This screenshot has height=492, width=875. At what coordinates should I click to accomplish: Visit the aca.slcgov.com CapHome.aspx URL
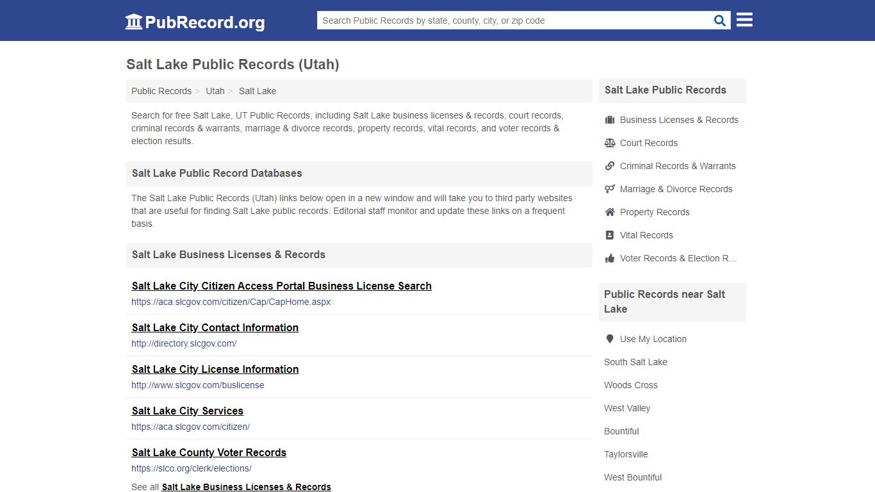[x=231, y=302]
